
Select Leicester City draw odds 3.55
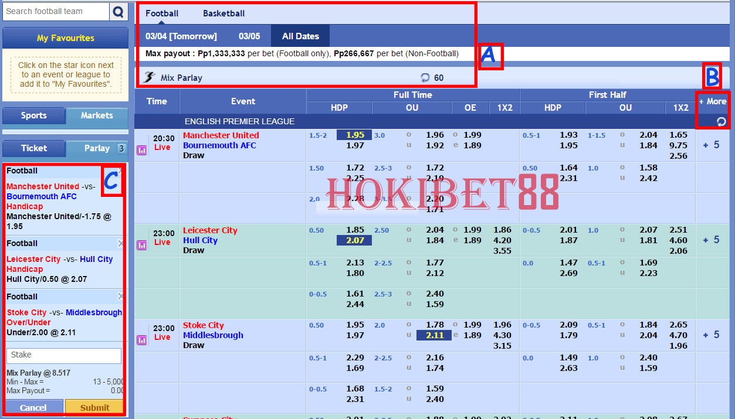[502, 251]
